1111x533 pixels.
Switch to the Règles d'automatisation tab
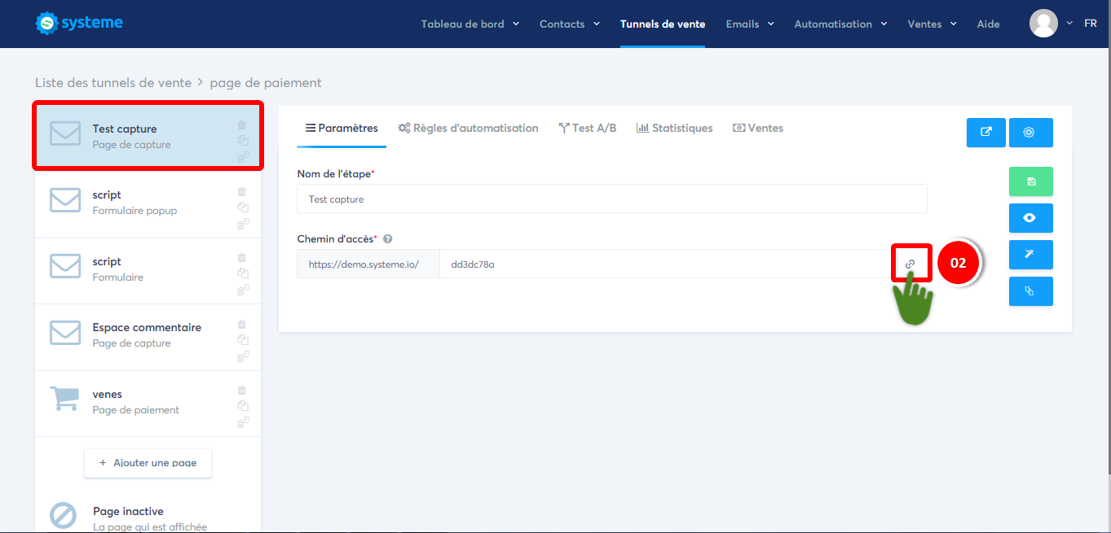click(x=468, y=128)
